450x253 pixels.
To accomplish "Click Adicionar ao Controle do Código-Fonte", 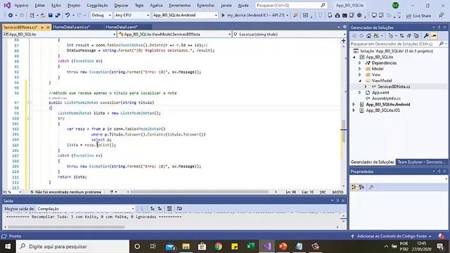I will [392, 236].
